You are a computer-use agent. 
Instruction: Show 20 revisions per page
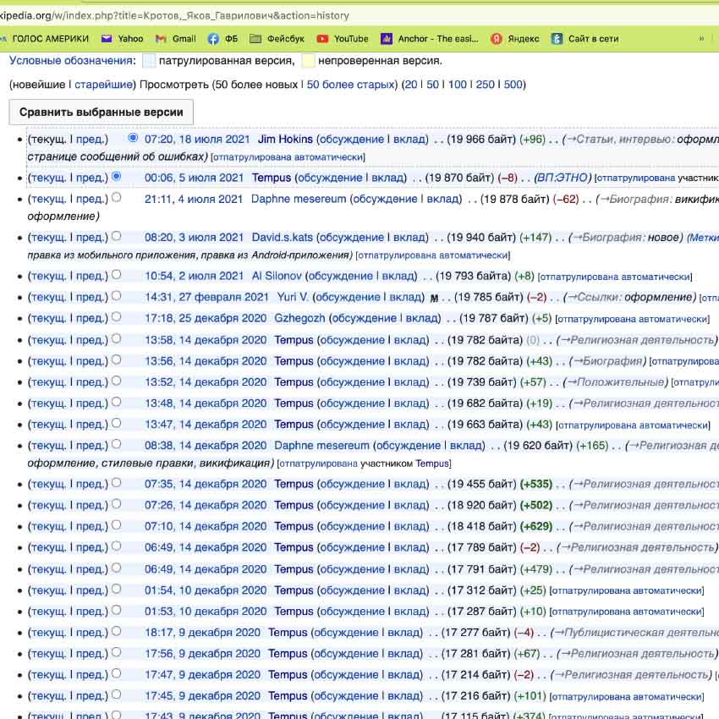pyautogui.click(x=411, y=85)
